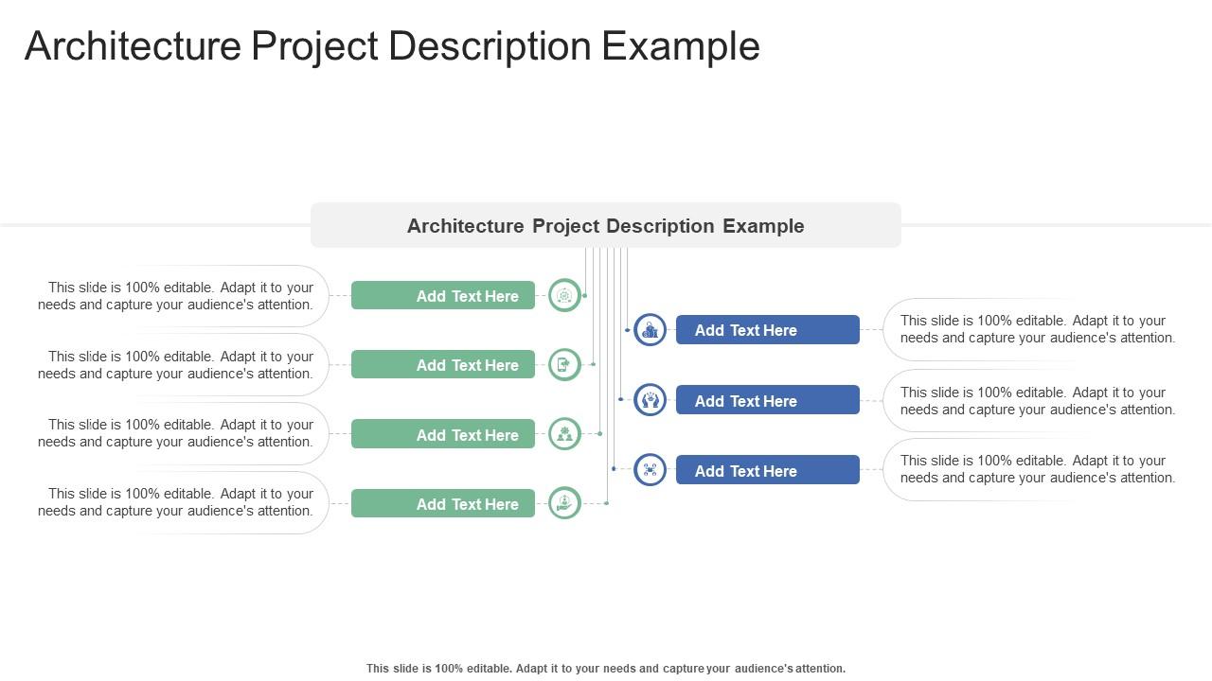Click the bold footer text at slide bottom

pos(606,668)
